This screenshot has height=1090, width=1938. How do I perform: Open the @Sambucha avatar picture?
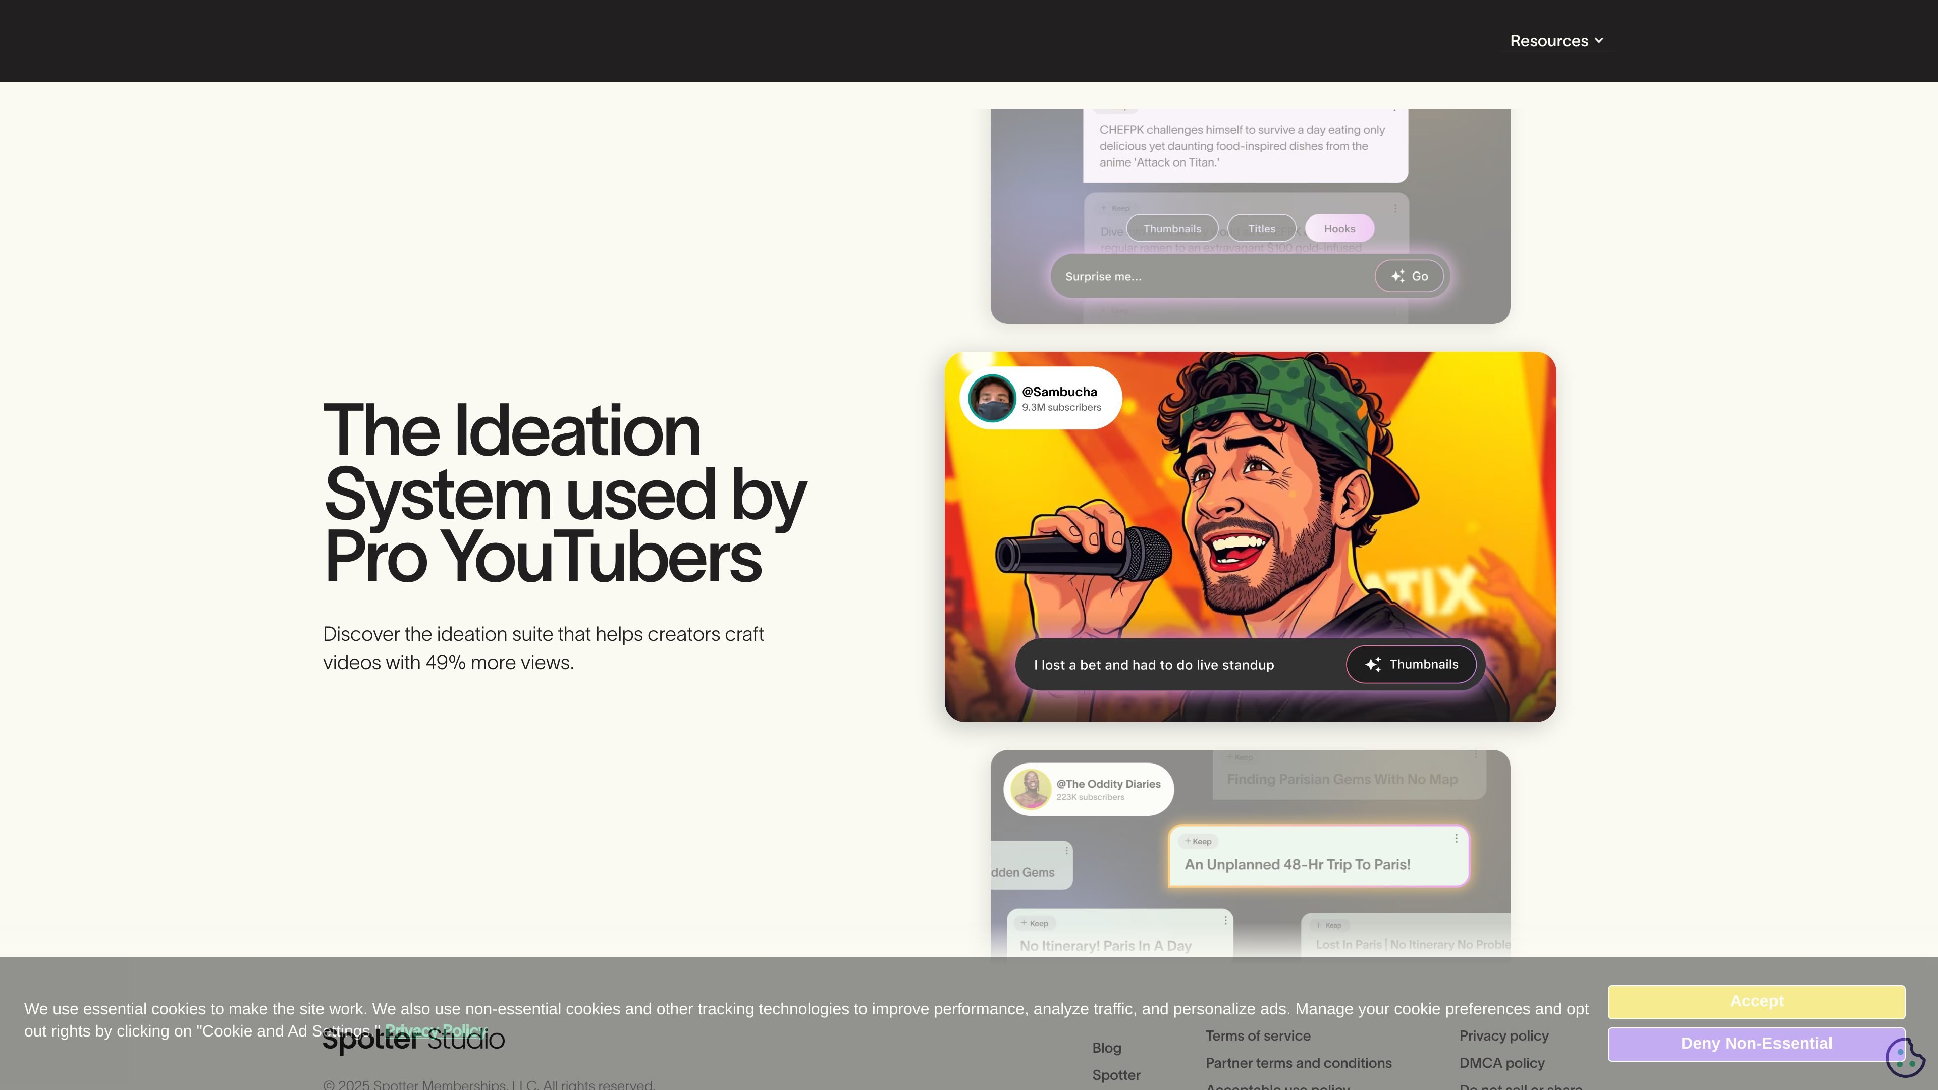pyautogui.click(x=992, y=398)
